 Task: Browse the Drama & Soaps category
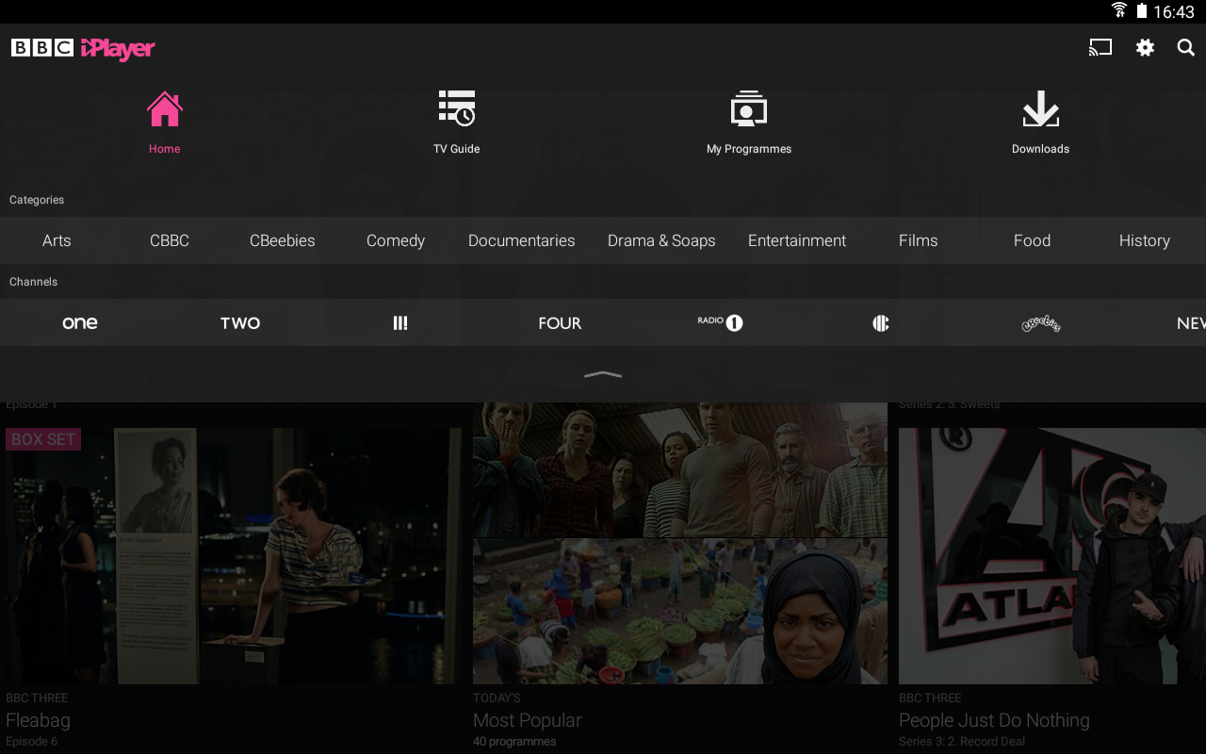(x=661, y=240)
